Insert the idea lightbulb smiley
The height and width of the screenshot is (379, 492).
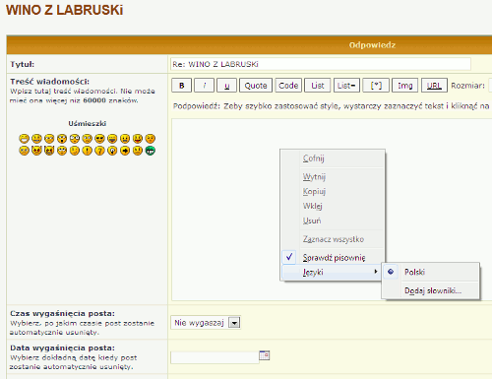click(112, 151)
